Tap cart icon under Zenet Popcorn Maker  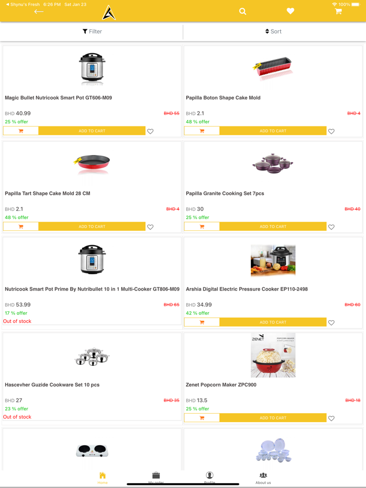[202, 418]
